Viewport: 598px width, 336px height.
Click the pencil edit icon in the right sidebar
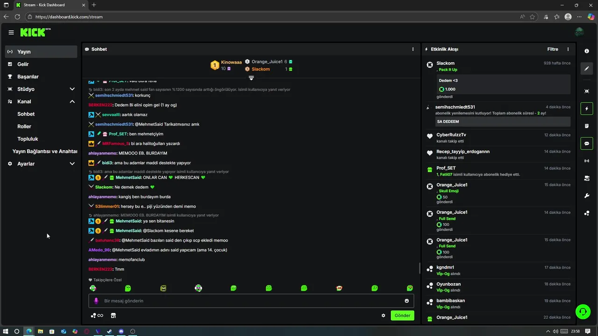coord(587,69)
